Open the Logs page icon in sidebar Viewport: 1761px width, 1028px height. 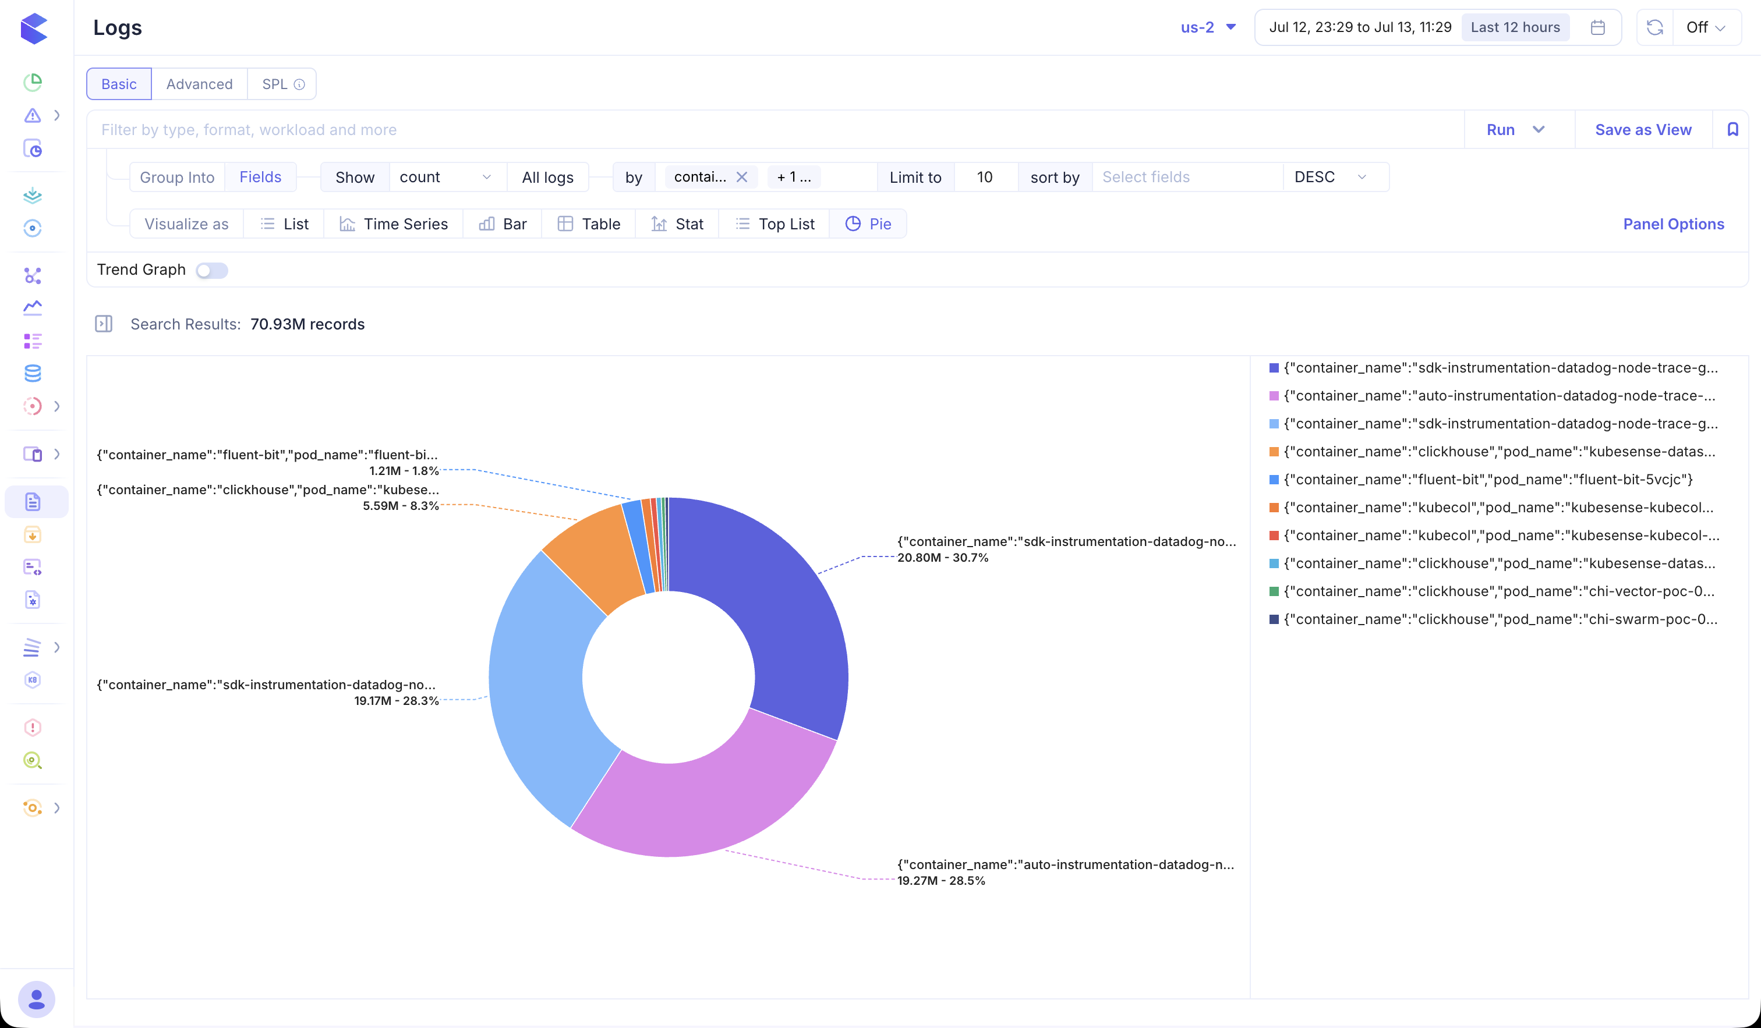[33, 501]
